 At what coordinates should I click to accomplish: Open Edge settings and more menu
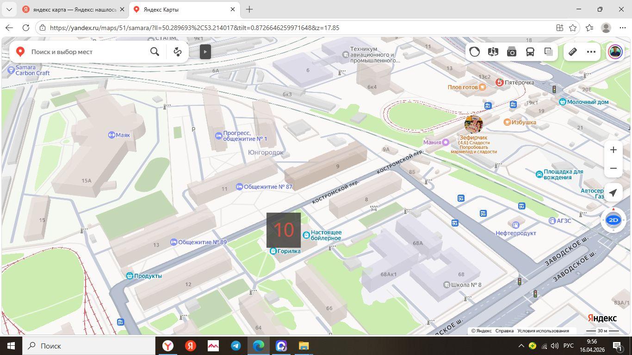click(622, 28)
